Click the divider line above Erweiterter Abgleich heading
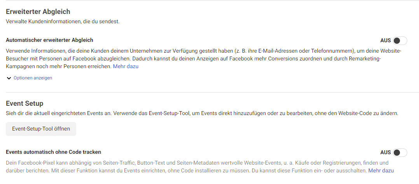 point(209,1)
